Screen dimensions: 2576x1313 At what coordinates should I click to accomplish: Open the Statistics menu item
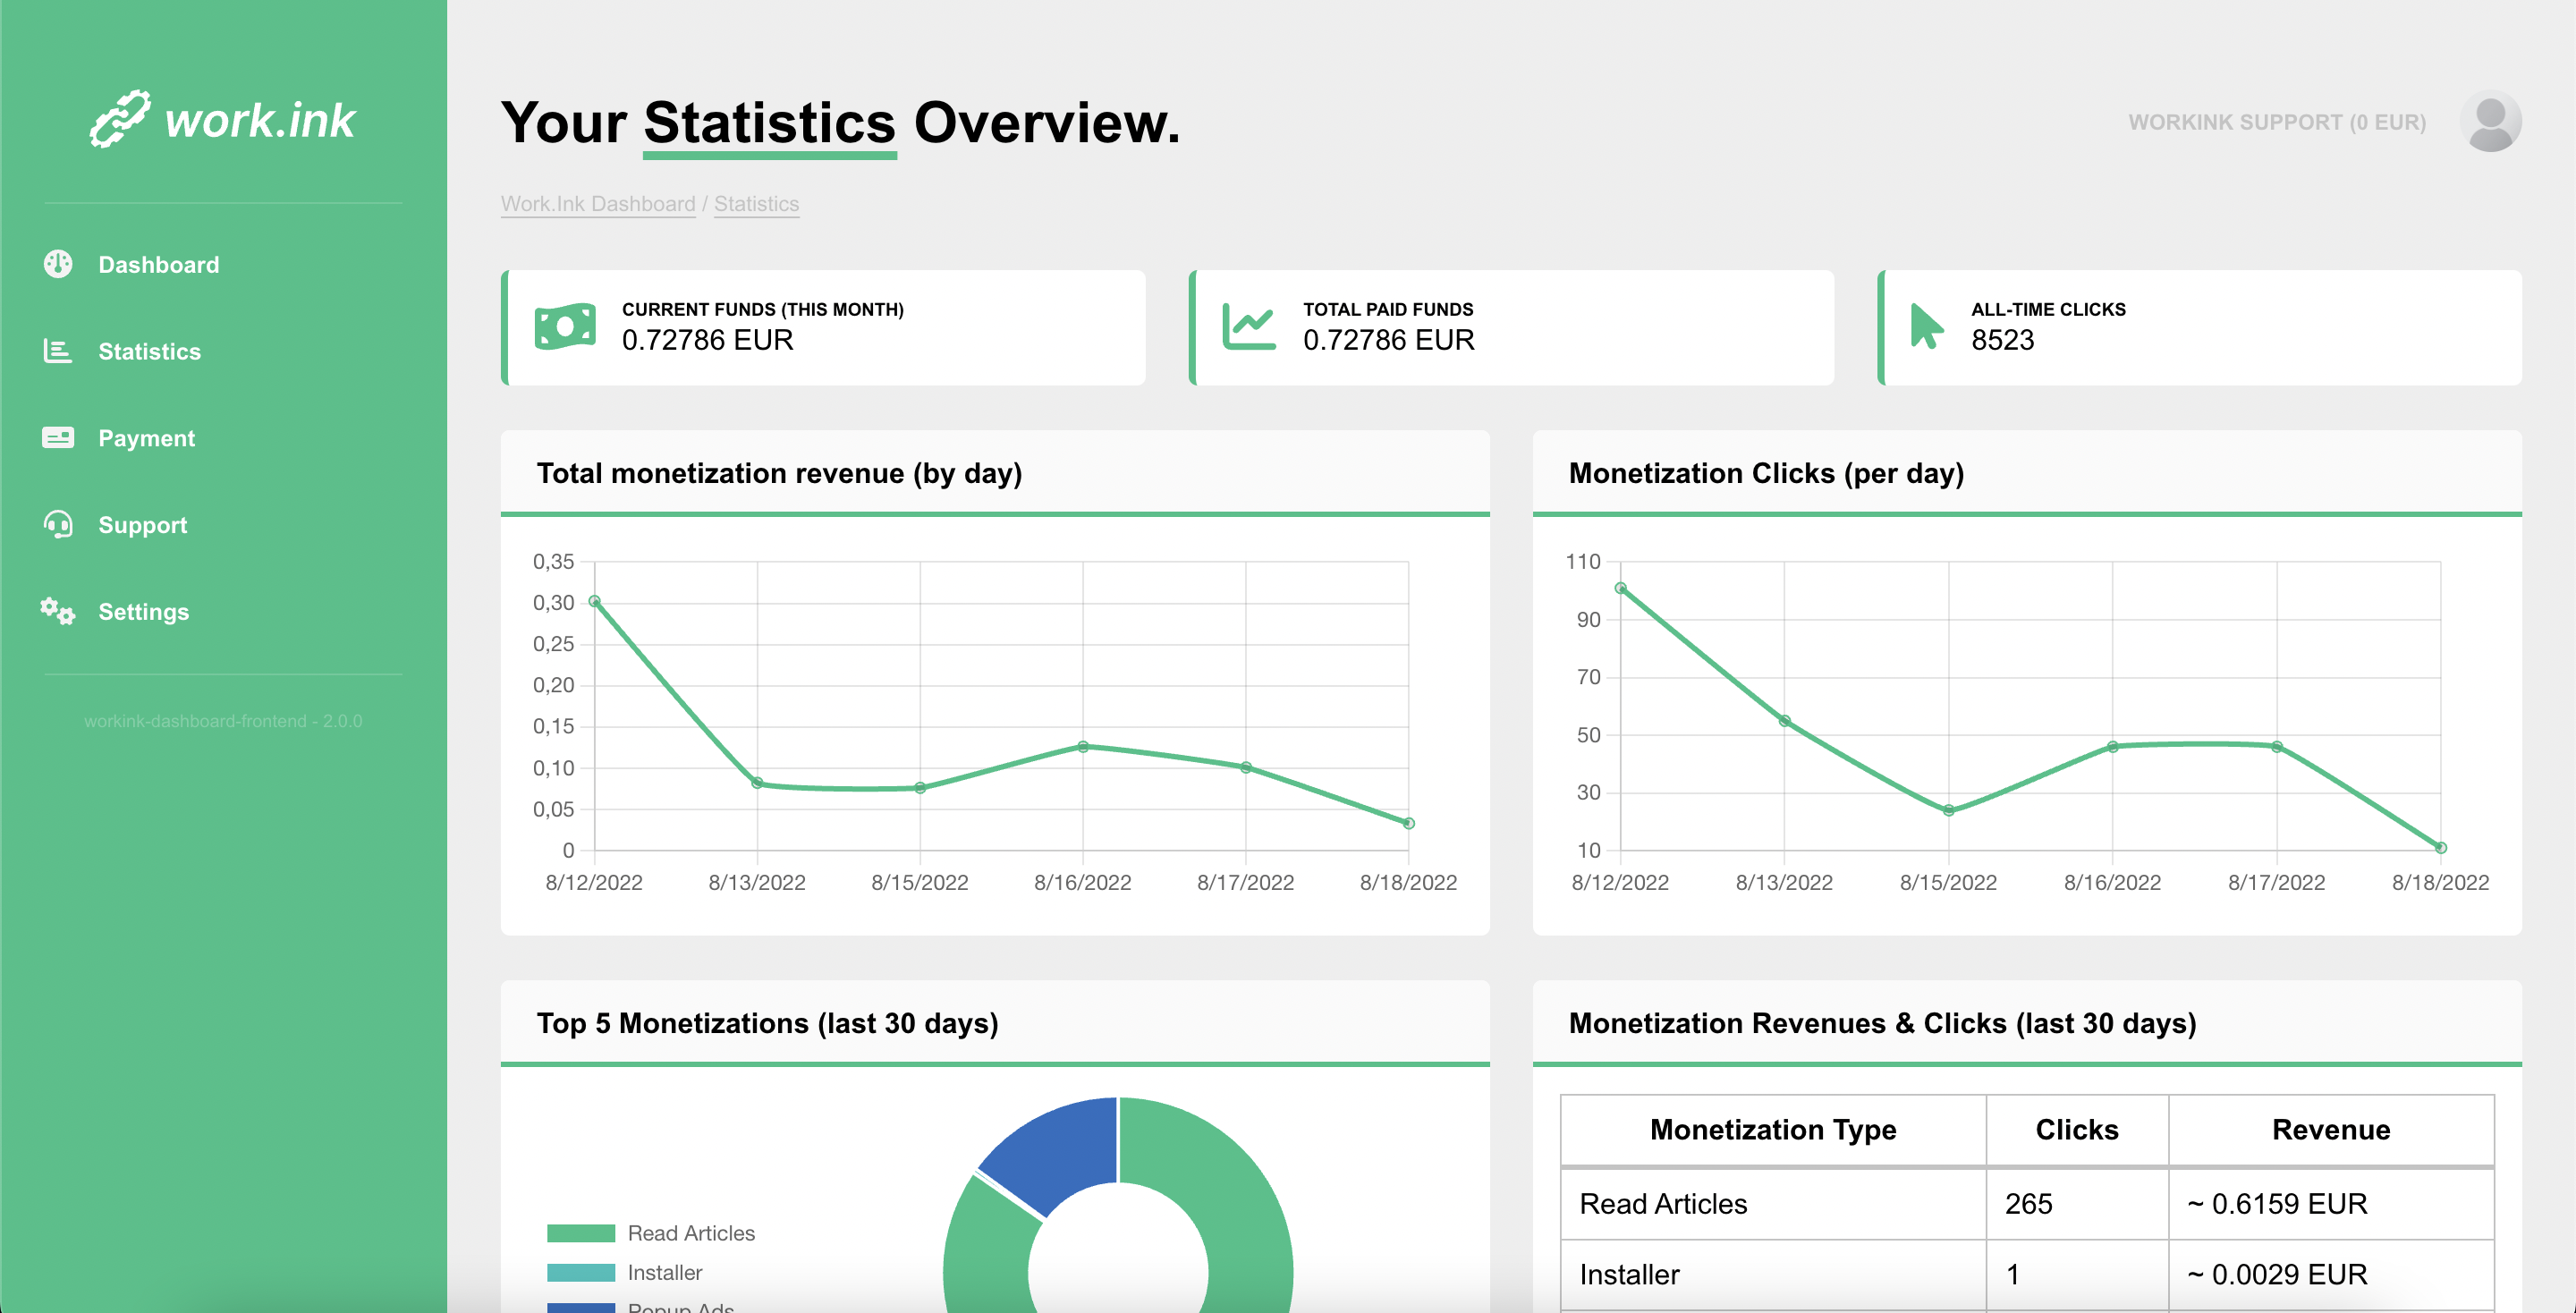149,351
